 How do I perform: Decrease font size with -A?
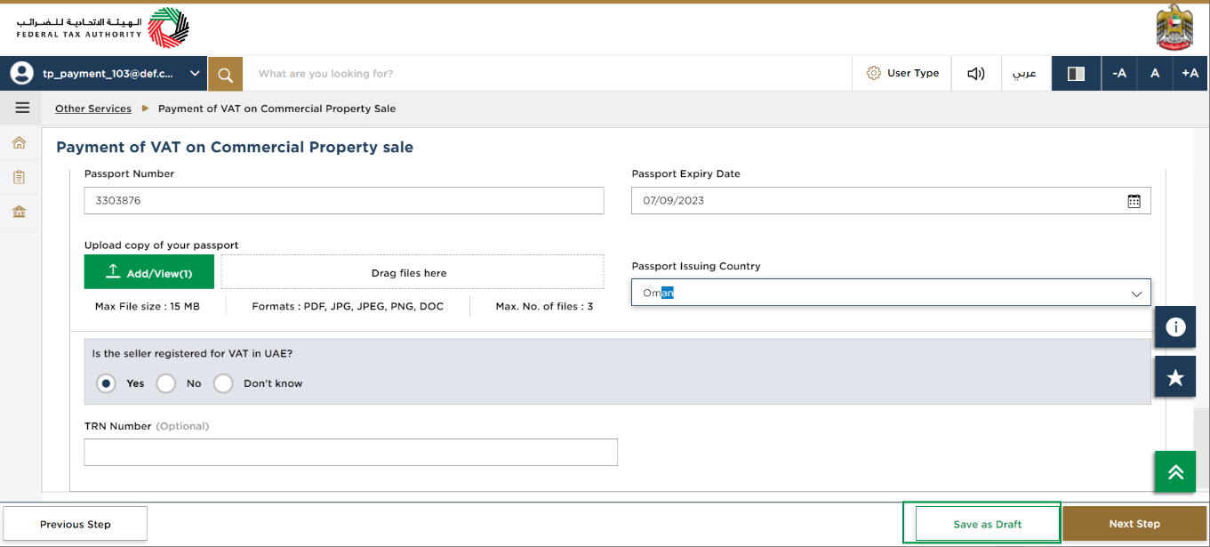coord(1119,74)
